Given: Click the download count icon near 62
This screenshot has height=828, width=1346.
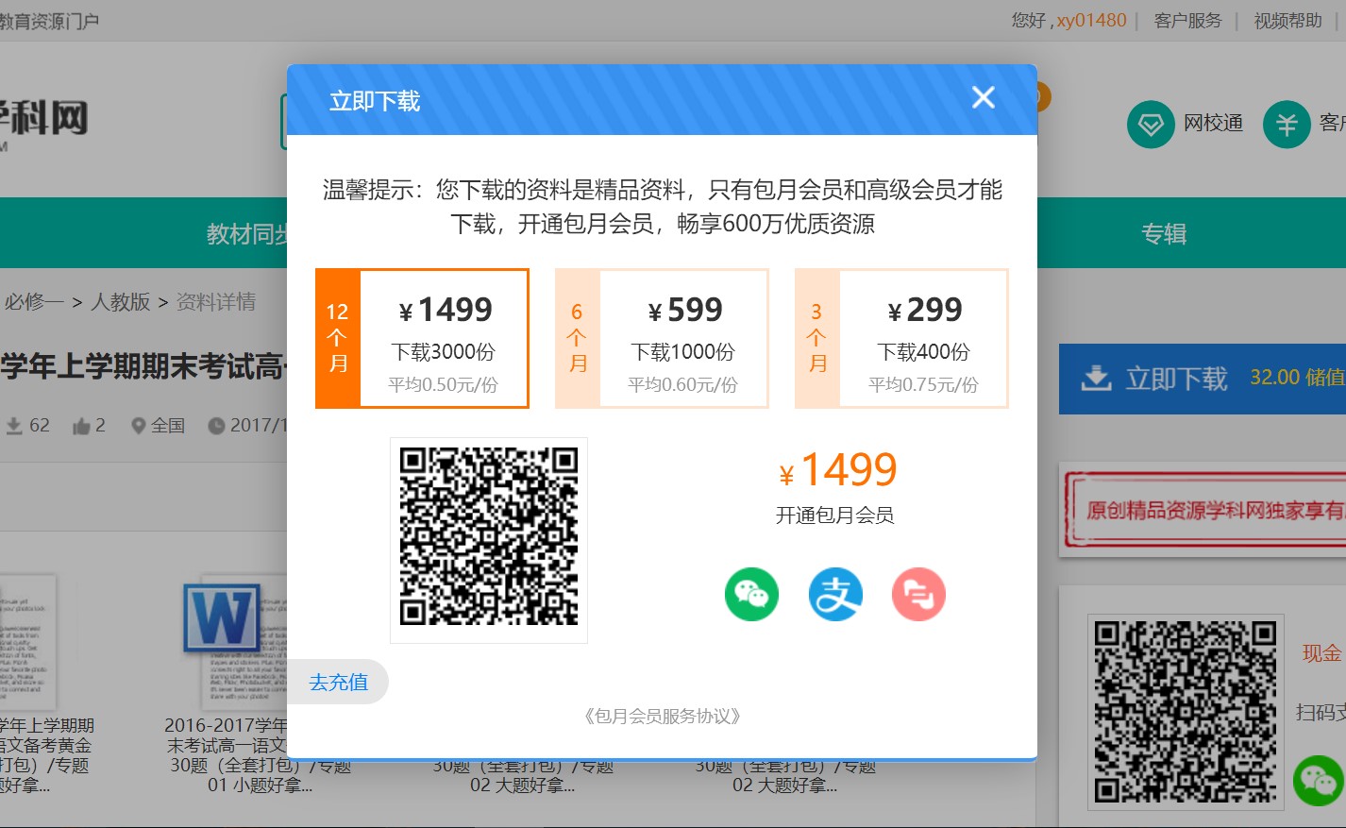Looking at the screenshot, I should [x=14, y=427].
